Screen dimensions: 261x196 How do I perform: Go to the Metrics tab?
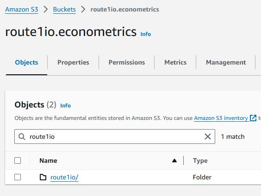pyautogui.click(x=175, y=63)
